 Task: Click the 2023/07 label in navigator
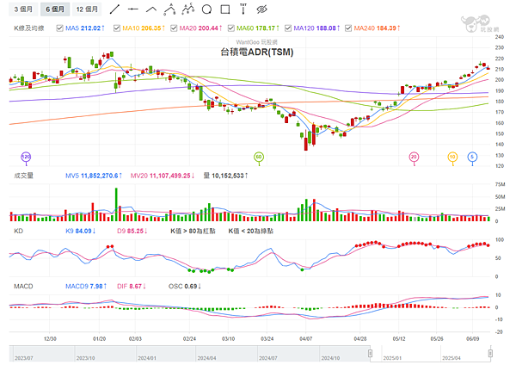[x=24, y=358]
